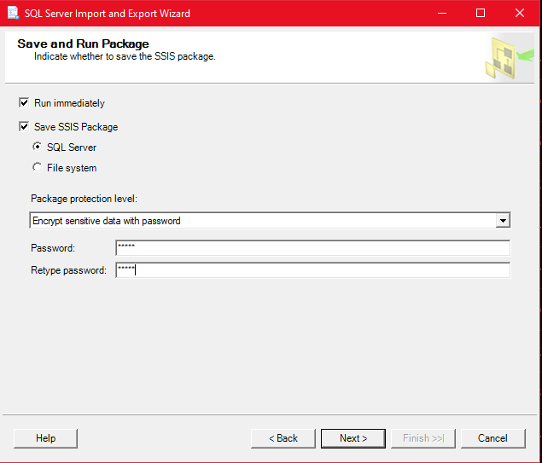Proceed with the Next button
This screenshot has width=542, height=463.
[353, 438]
